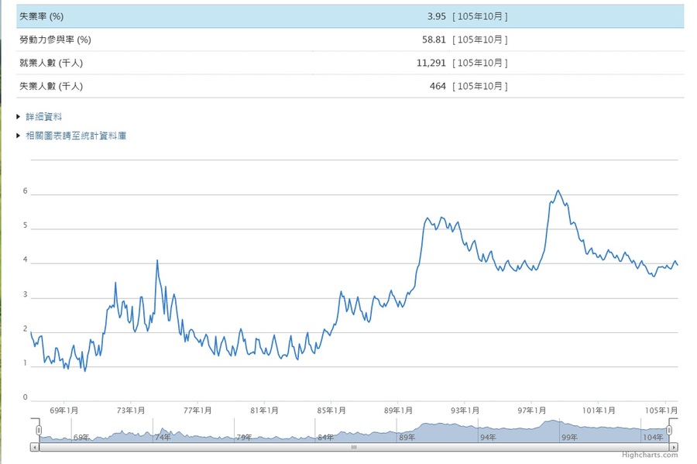697x464 pixels.
Task: Click the left range handle of navigator
Action: coord(39,430)
